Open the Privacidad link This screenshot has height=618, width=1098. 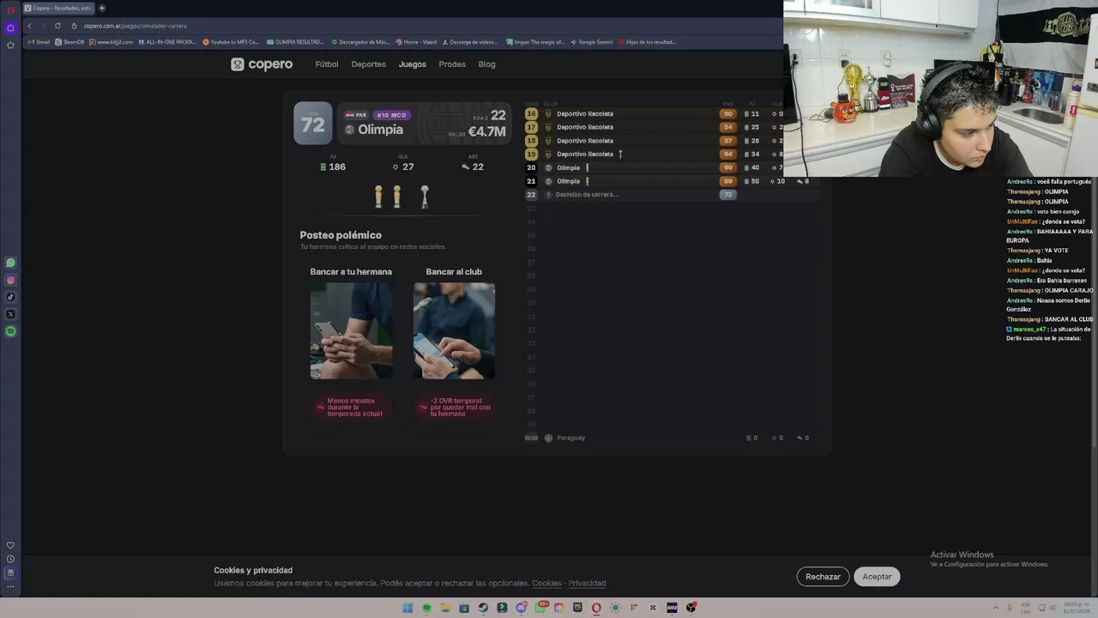click(x=587, y=584)
